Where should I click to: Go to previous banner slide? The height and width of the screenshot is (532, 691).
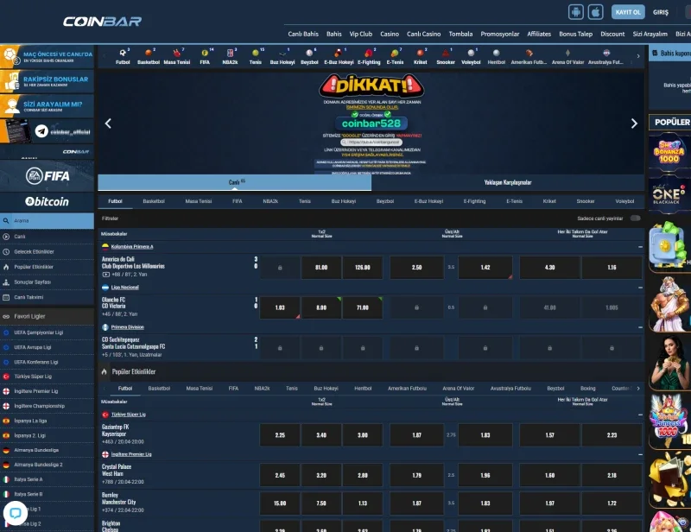pyautogui.click(x=108, y=123)
